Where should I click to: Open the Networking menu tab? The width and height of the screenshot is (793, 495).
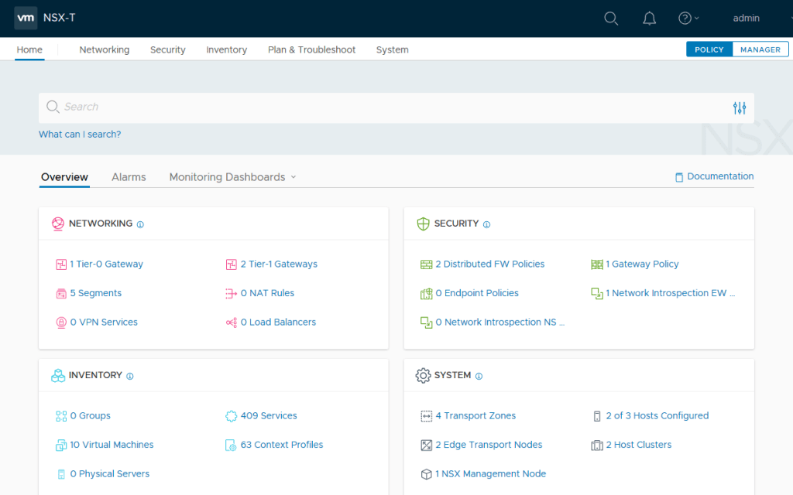(105, 49)
